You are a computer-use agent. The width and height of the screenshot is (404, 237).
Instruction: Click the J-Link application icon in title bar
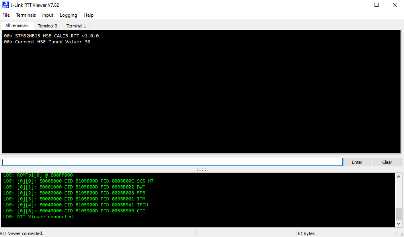6,5
